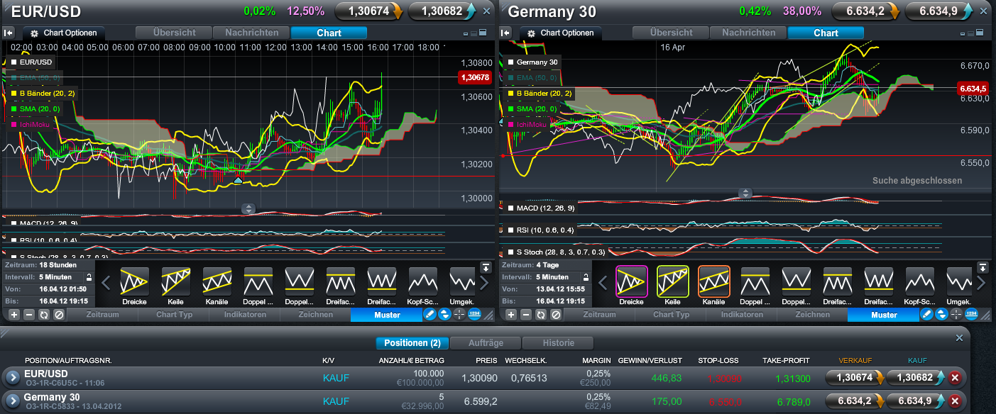Click Germany 30 price marker 6.634,5
This screenshot has width=996, height=414.
point(973,89)
